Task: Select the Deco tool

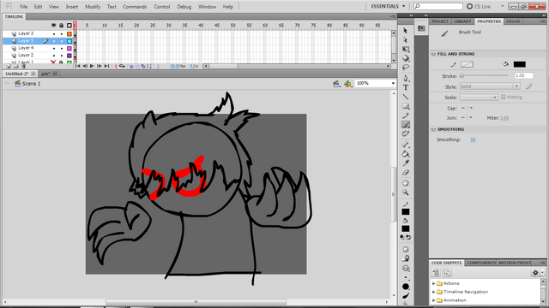Action: pyautogui.click(x=406, y=133)
